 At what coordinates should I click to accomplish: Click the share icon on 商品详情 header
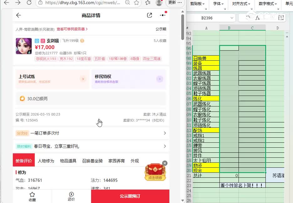(149, 15)
